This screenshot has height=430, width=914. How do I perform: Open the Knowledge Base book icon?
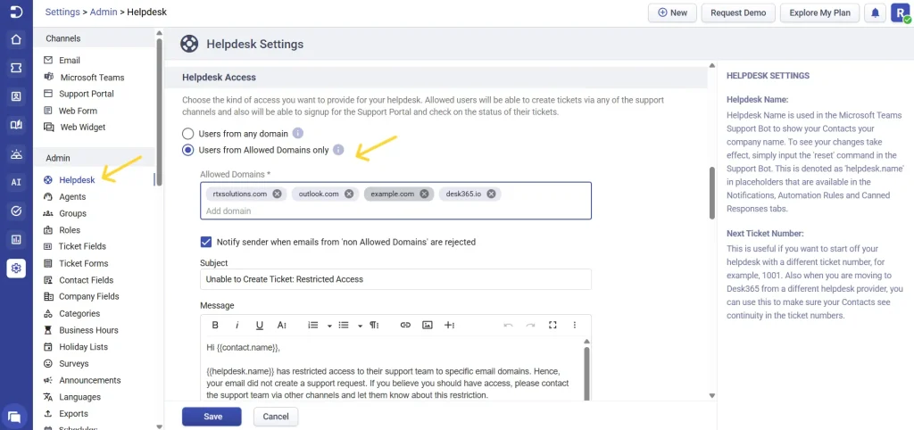point(16,125)
